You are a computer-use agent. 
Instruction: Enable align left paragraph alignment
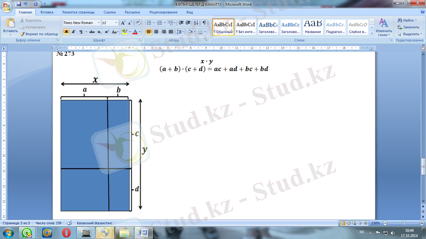coord(149,32)
